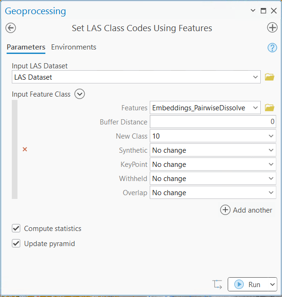Image resolution: width=282 pixels, height=297 pixels.
Task: Remove feature class entry red X
Action: (x=25, y=149)
